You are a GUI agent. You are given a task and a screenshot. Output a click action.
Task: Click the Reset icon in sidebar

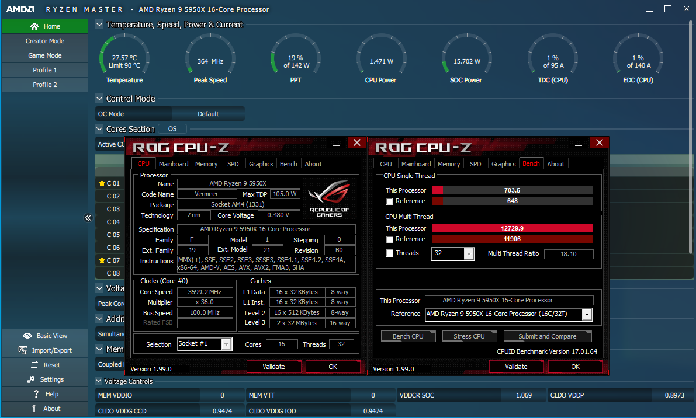pos(34,365)
